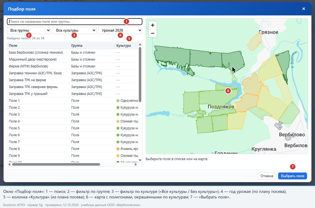This screenshot has width=315, height=208.
Task: Click the yellow crop dot in the «Поле 4» row
Action: click(x=118, y=121)
